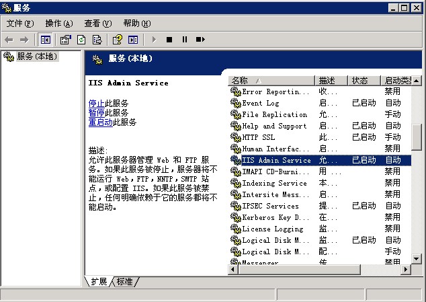The height and width of the screenshot is (302, 426).
Task: Click gear icon of Indexing Service
Action: point(236,183)
